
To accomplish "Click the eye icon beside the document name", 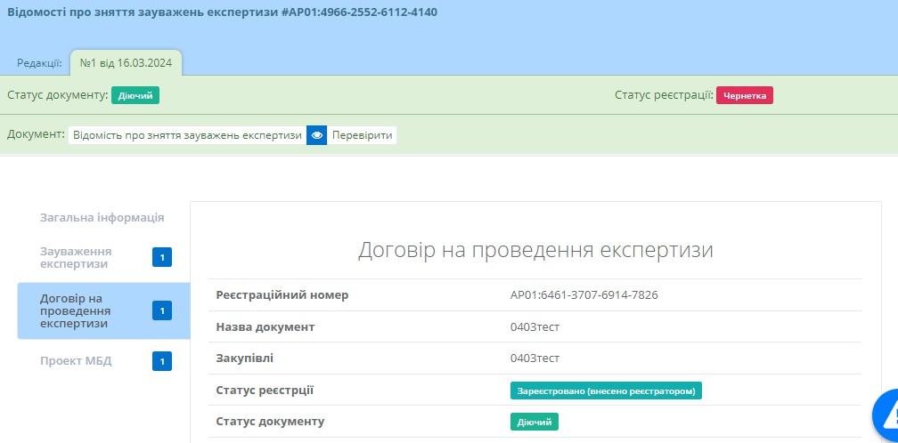I will pyautogui.click(x=316, y=135).
